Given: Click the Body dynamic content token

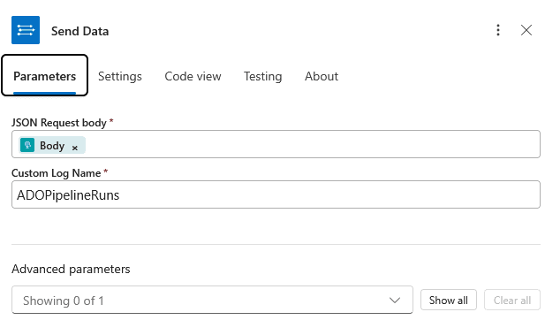Looking at the screenshot, I should tap(52, 146).
